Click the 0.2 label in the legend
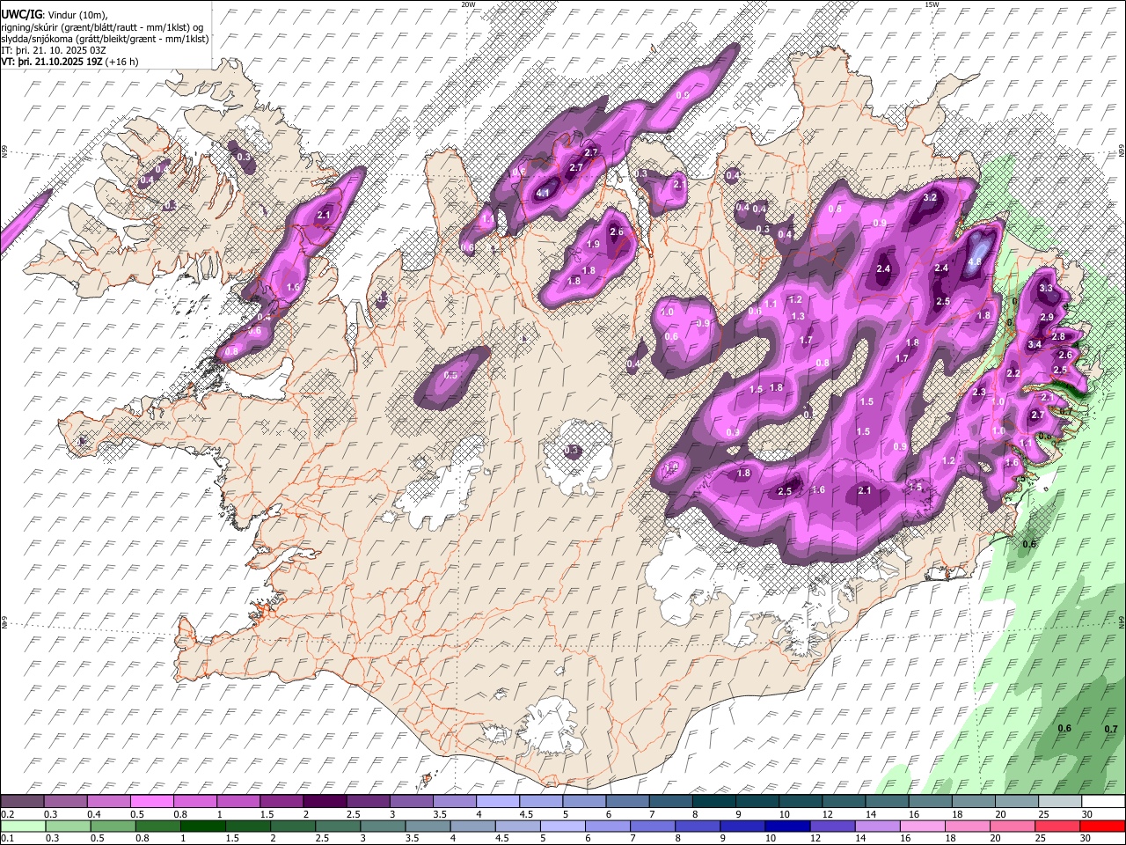This screenshot has width=1126, height=845. (8, 812)
